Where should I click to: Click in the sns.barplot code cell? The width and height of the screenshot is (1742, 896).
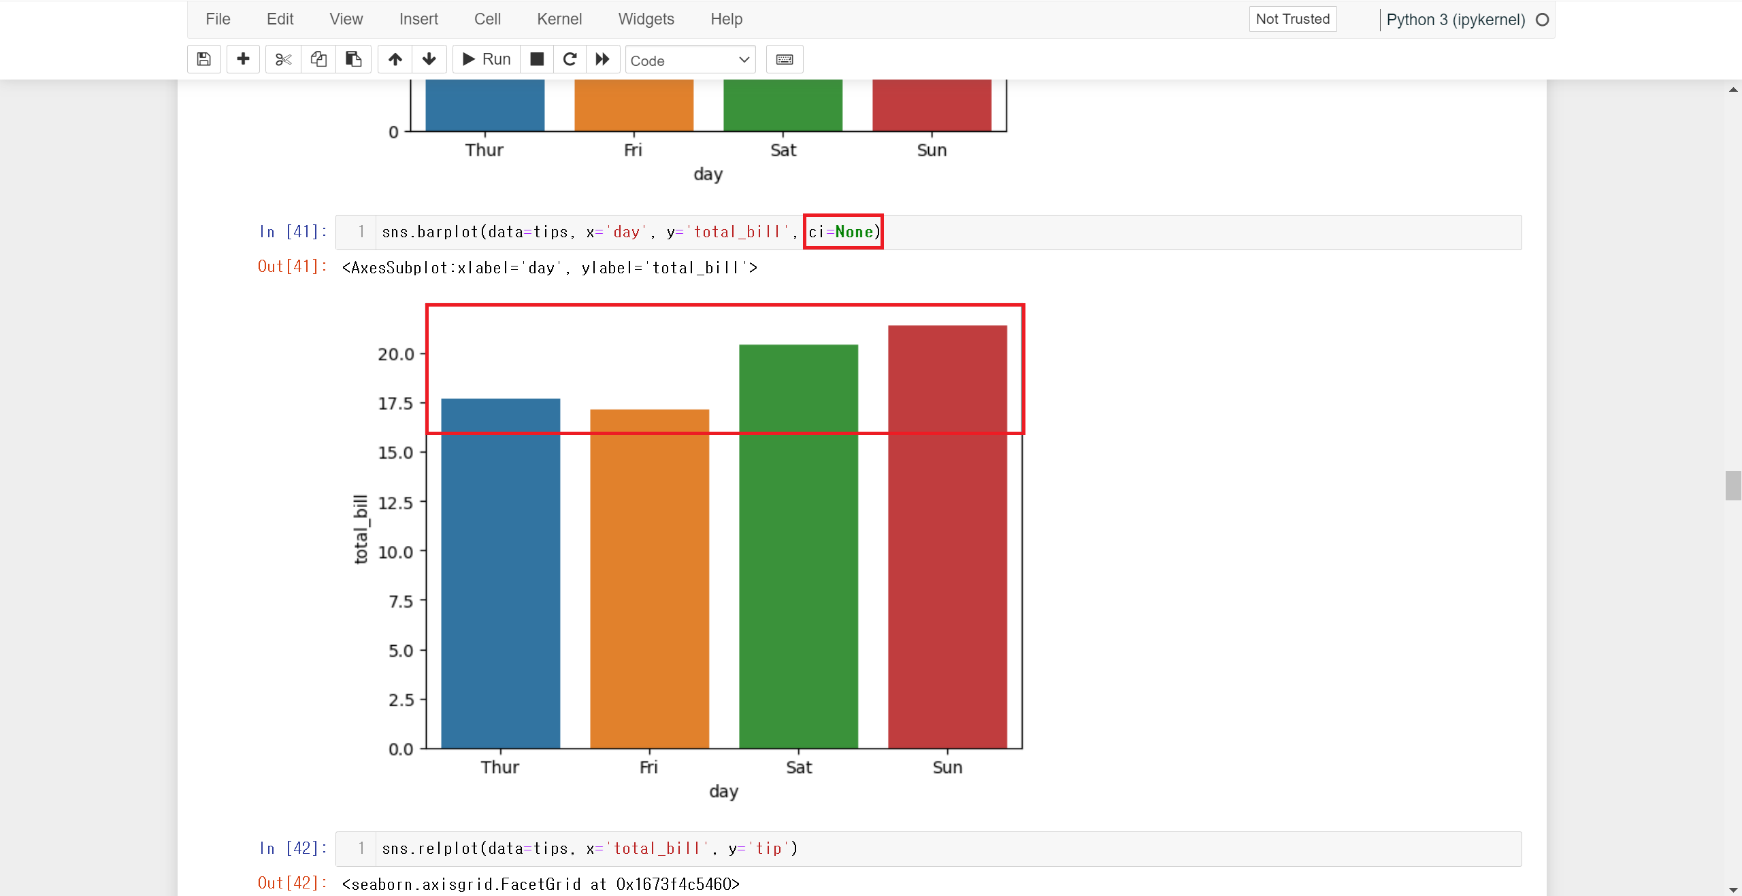pos(1157,232)
